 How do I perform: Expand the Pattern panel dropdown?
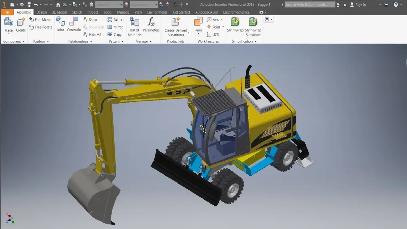(x=123, y=41)
